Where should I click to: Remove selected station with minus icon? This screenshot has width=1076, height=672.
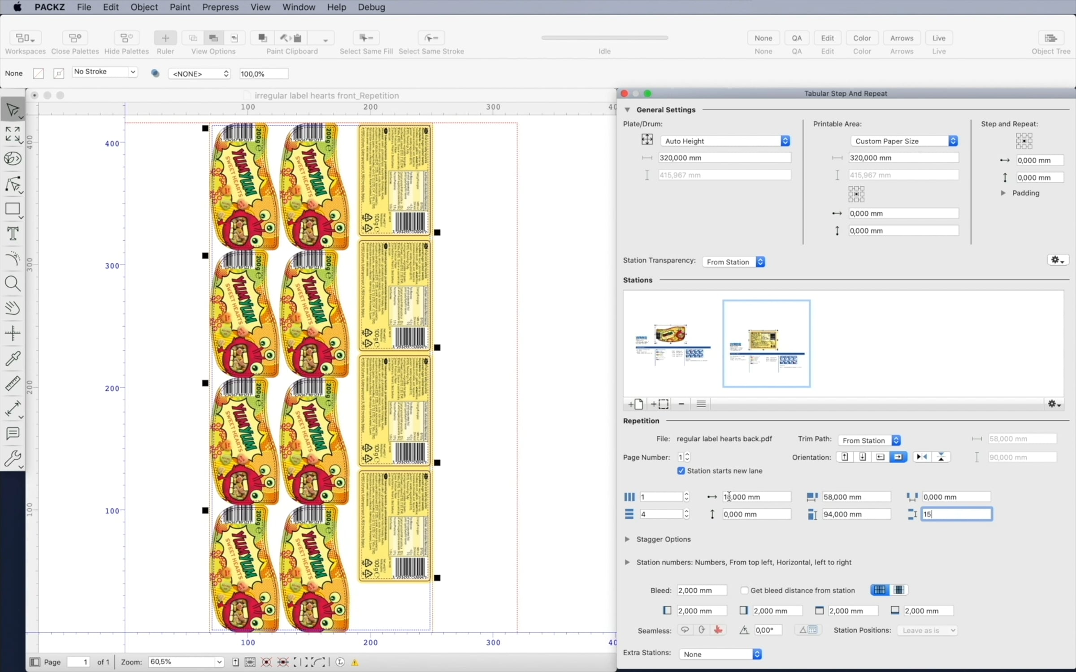click(681, 404)
